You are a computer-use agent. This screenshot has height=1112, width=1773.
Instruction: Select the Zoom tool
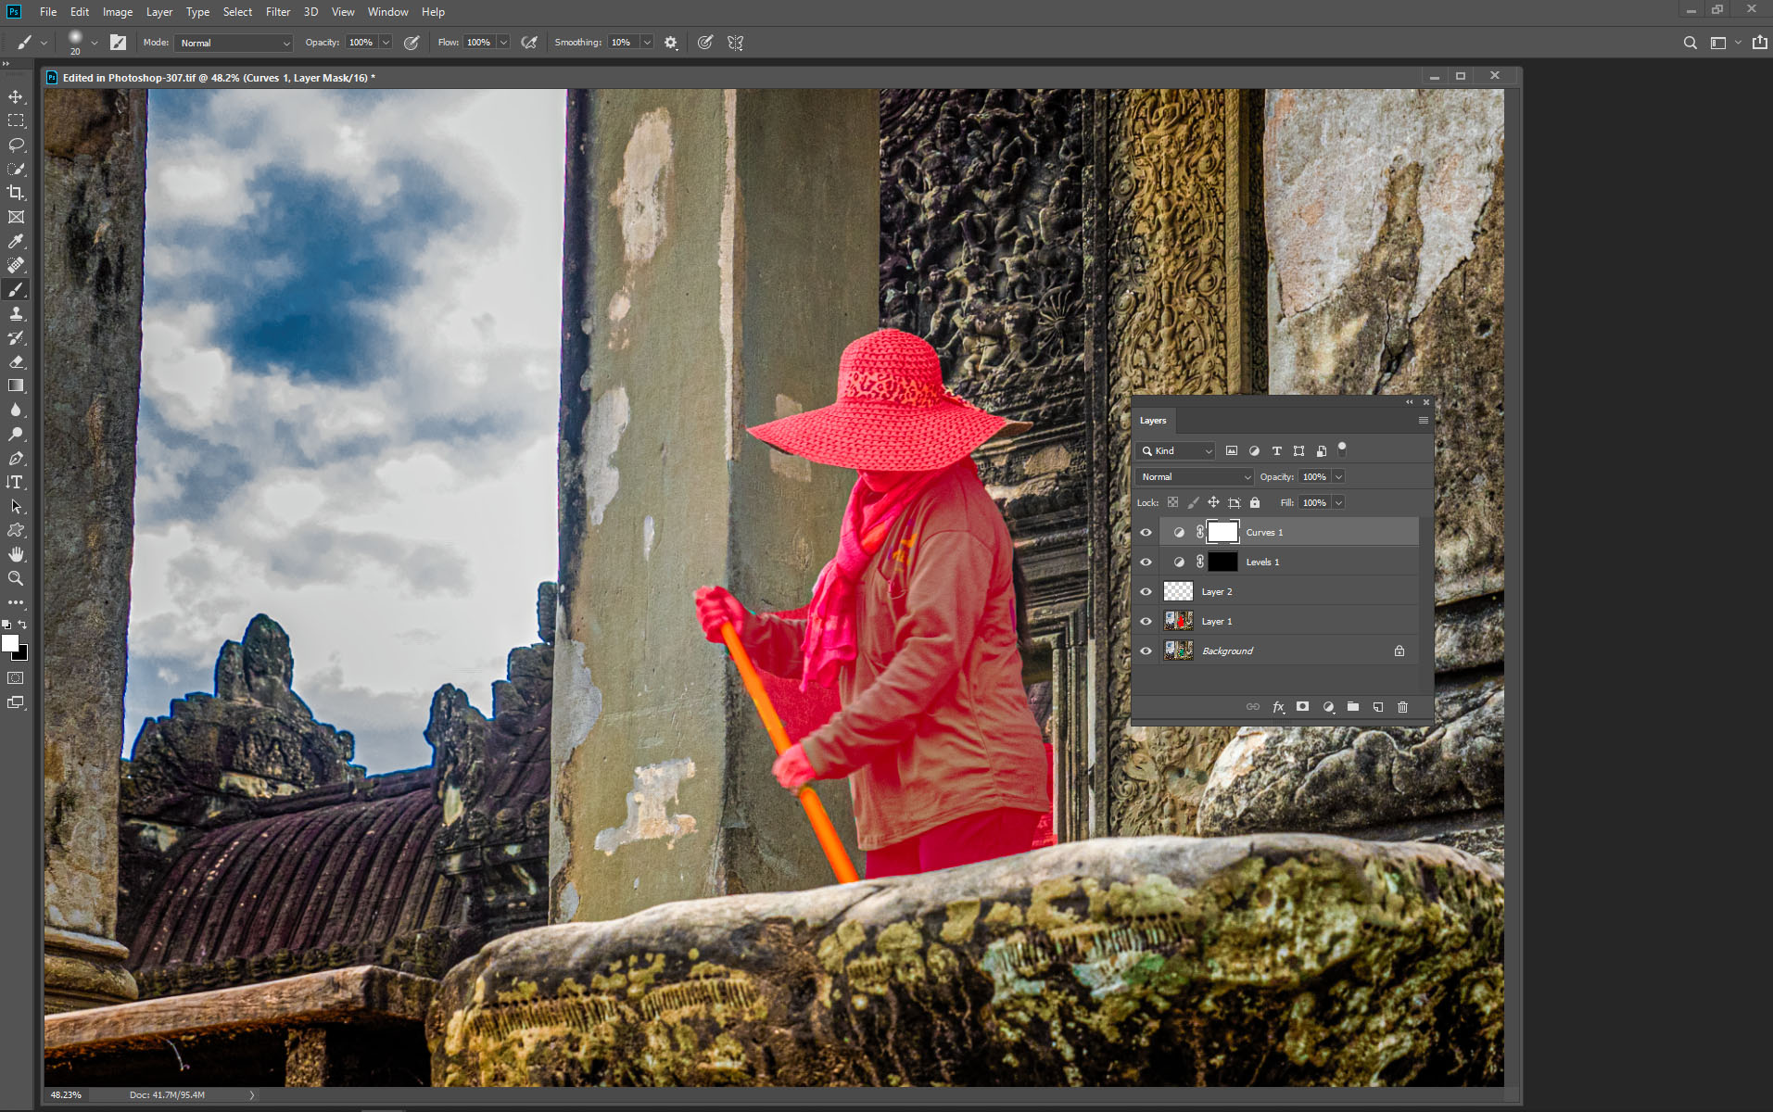pos(16,578)
